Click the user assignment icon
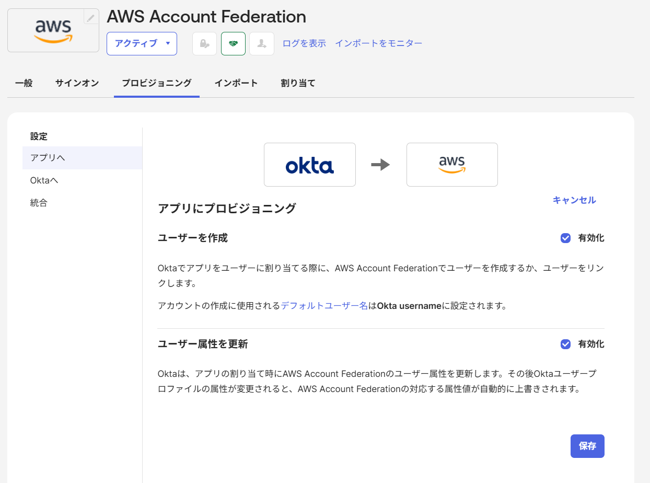The width and height of the screenshot is (650, 483). [261, 43]
